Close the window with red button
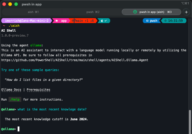The height and width of the screenshot is (134, 192). [x=4, y=4]
